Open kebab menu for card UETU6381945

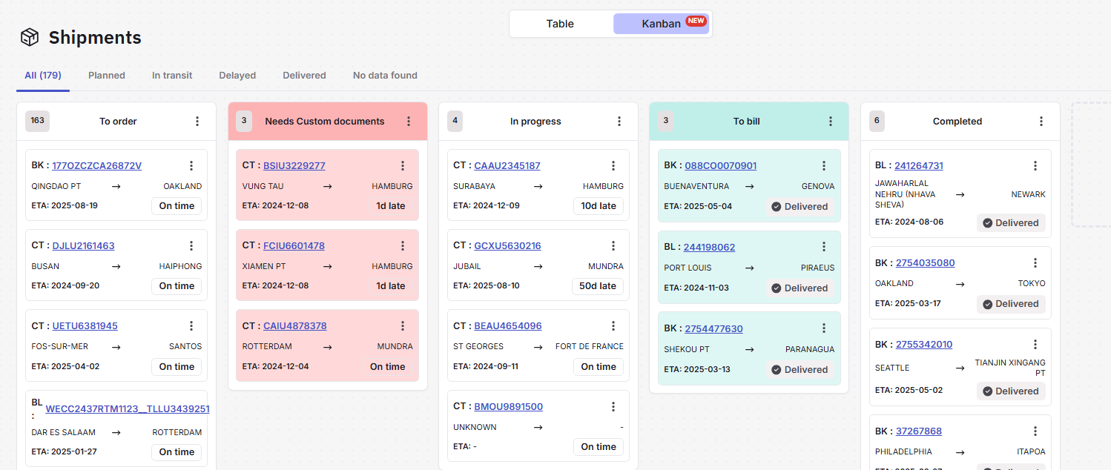coord(191,326)
